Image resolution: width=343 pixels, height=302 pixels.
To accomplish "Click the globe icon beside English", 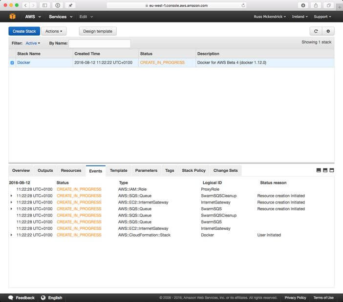I will pos(43,298).
